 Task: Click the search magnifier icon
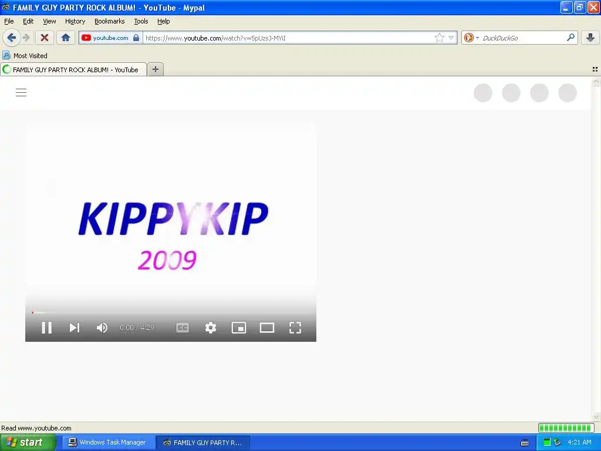[570, 37]
